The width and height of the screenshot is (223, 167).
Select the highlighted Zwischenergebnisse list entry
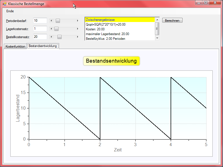click(x=120, y=20)
